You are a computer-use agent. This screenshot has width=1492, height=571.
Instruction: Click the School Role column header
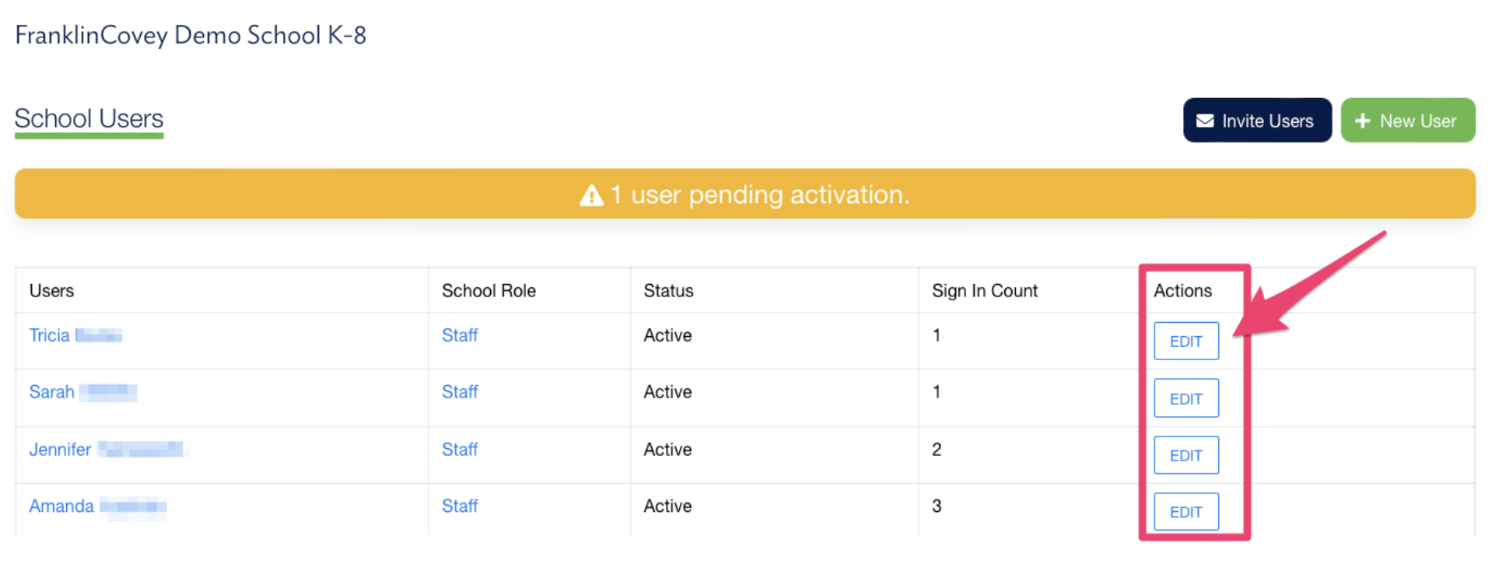(489, 291)
